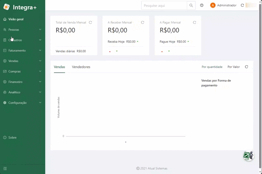
Task: Select the Vendas tab
Action: tap(60, 67)
